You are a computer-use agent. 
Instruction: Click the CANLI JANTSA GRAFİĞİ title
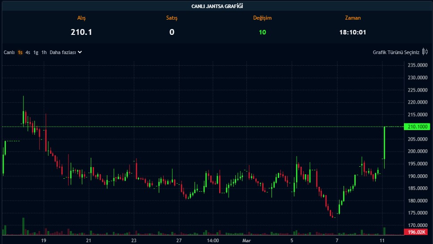(x=217, y=6)
